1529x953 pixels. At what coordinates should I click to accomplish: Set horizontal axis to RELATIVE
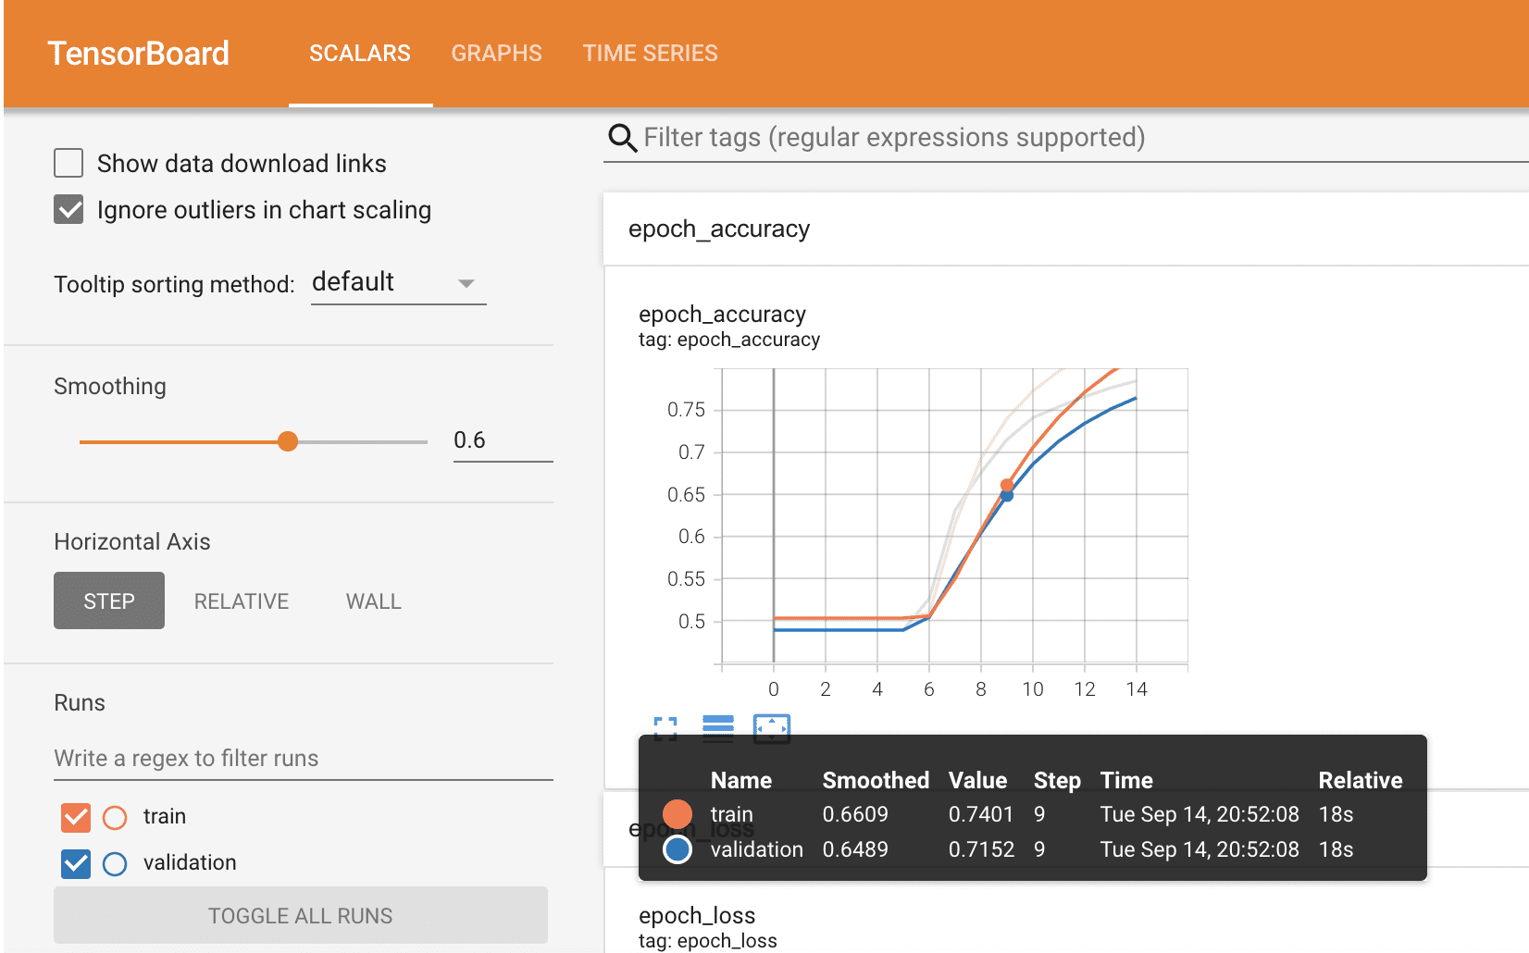(x=242, y=601)
